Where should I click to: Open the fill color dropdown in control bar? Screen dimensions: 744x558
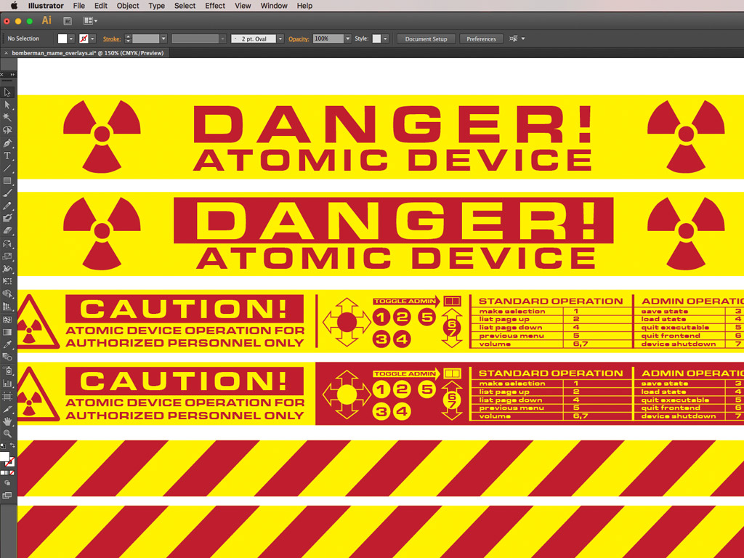(x=71, y=39)
